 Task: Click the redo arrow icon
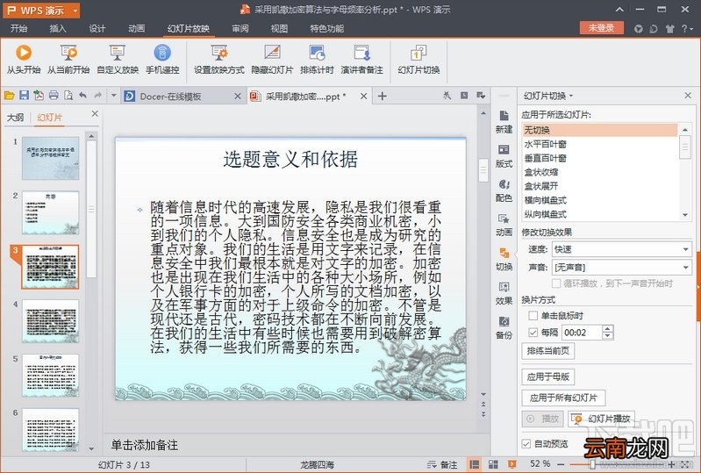click(x=98, y=96)
